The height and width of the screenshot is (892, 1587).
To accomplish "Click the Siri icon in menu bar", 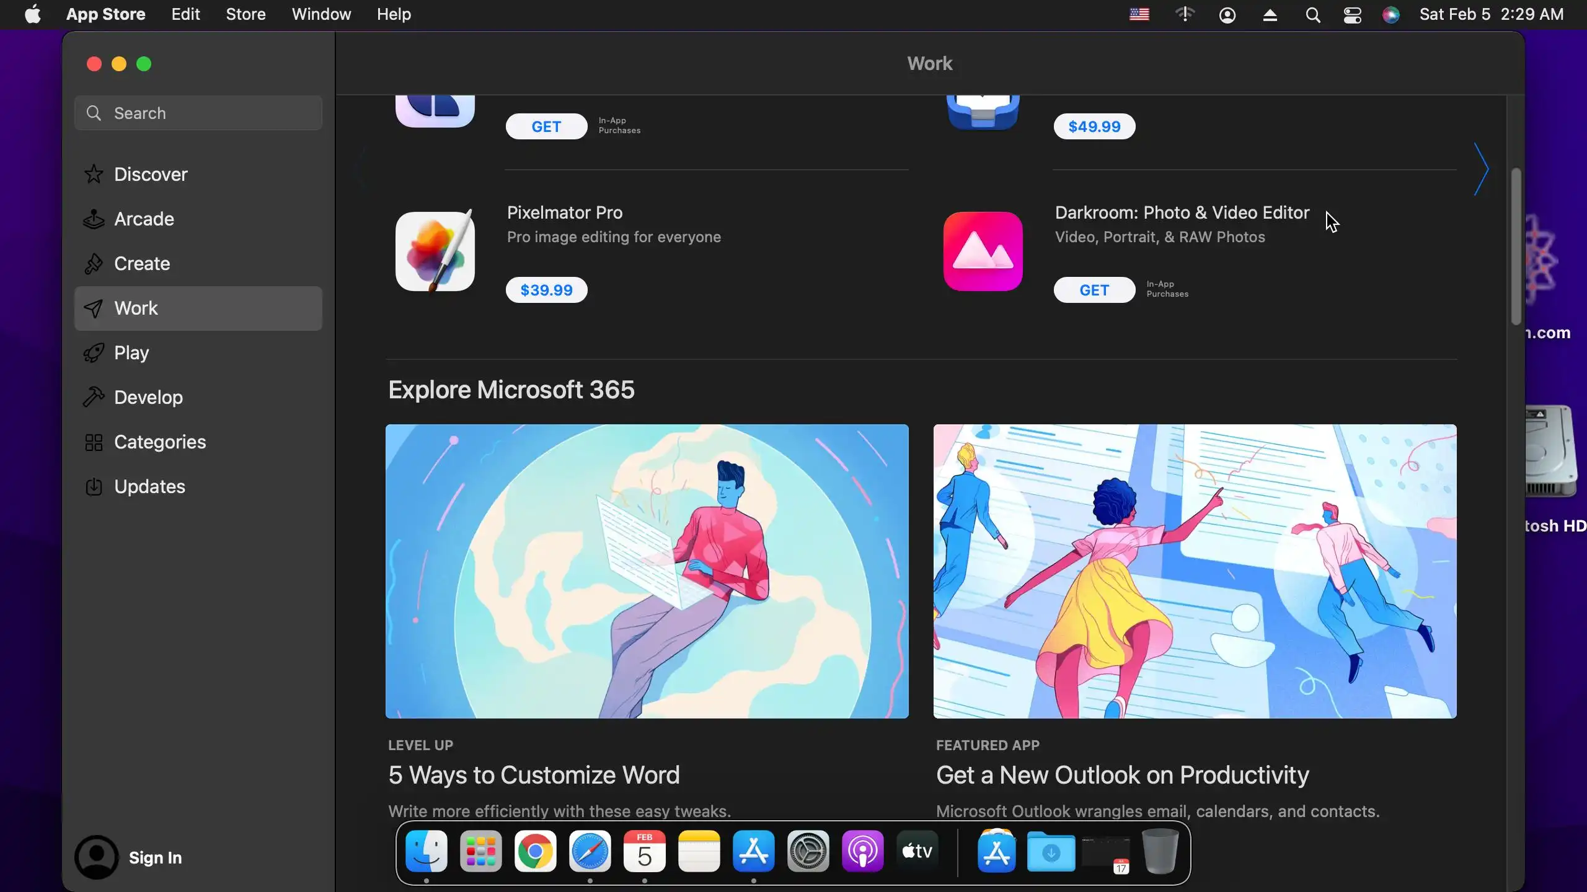I will coord(1390,14).
